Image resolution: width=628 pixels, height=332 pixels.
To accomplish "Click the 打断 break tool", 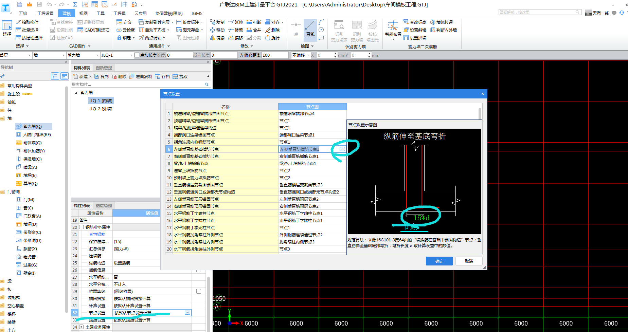I will pos(254,22).
